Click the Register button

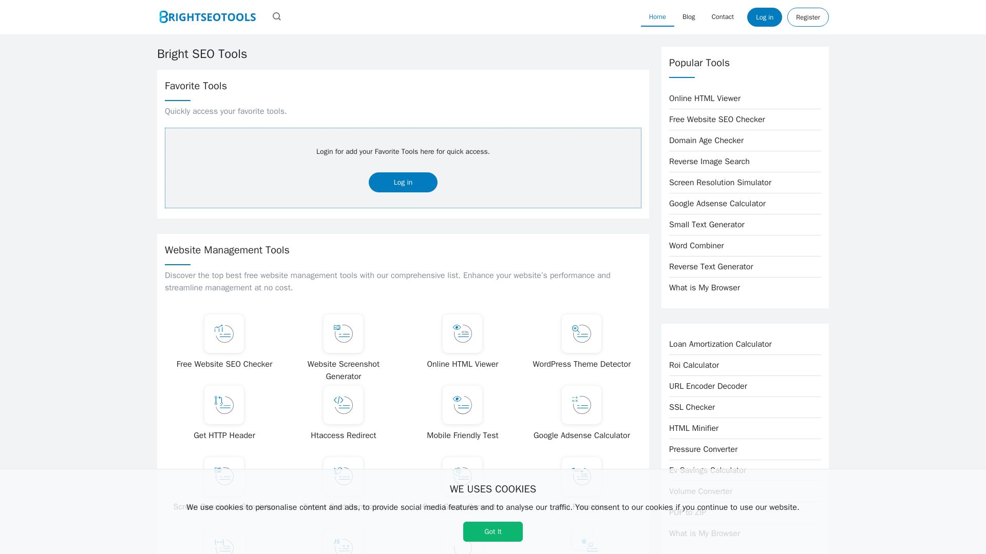[x=808, y=17]
